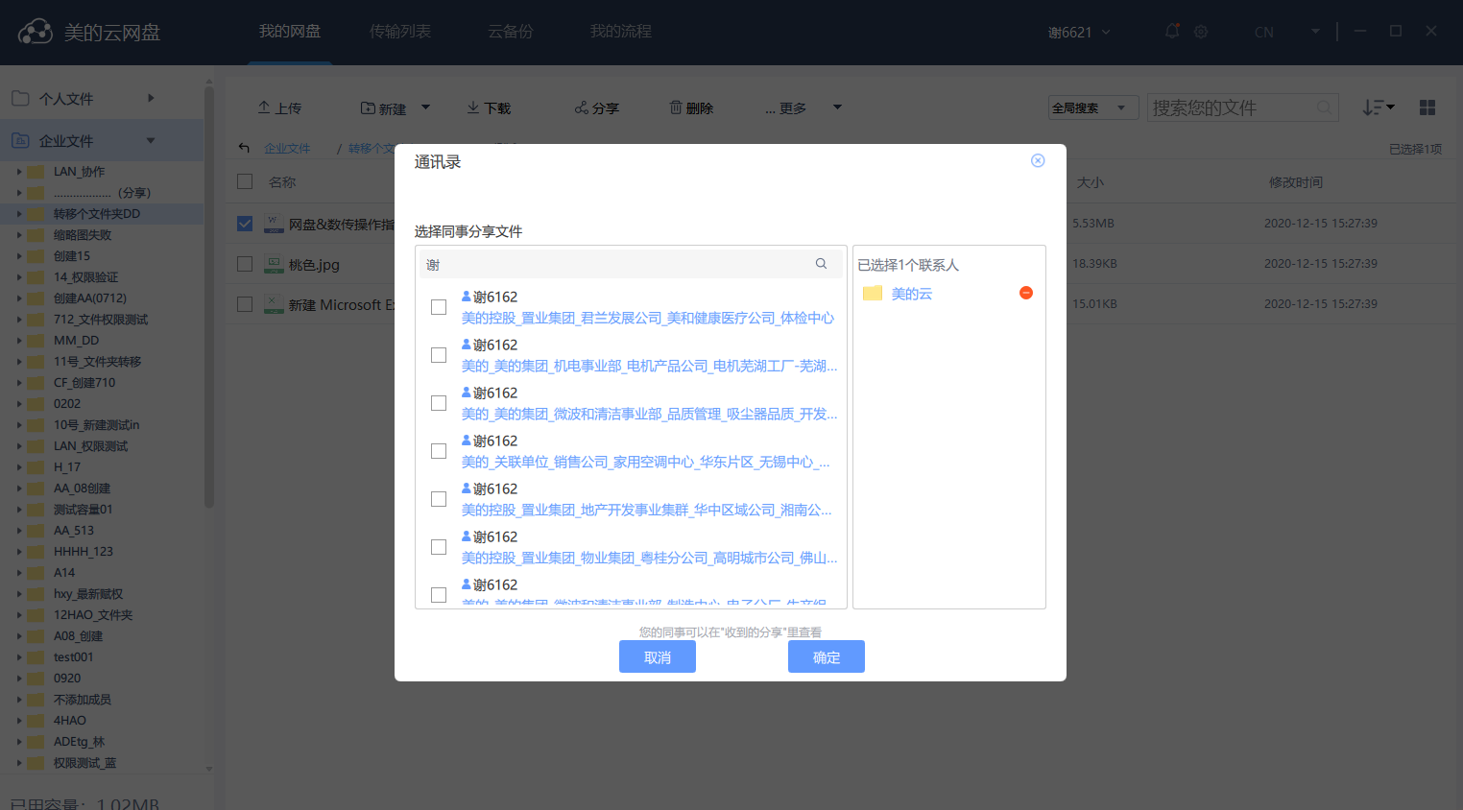Uncheck the 网盘&数传操作指 file
Screen dimensions: 1463x810
pyautogui.click(x=245, y=224)
